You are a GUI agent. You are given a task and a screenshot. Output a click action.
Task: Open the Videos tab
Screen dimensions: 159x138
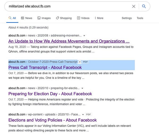[x=83, y=18]
